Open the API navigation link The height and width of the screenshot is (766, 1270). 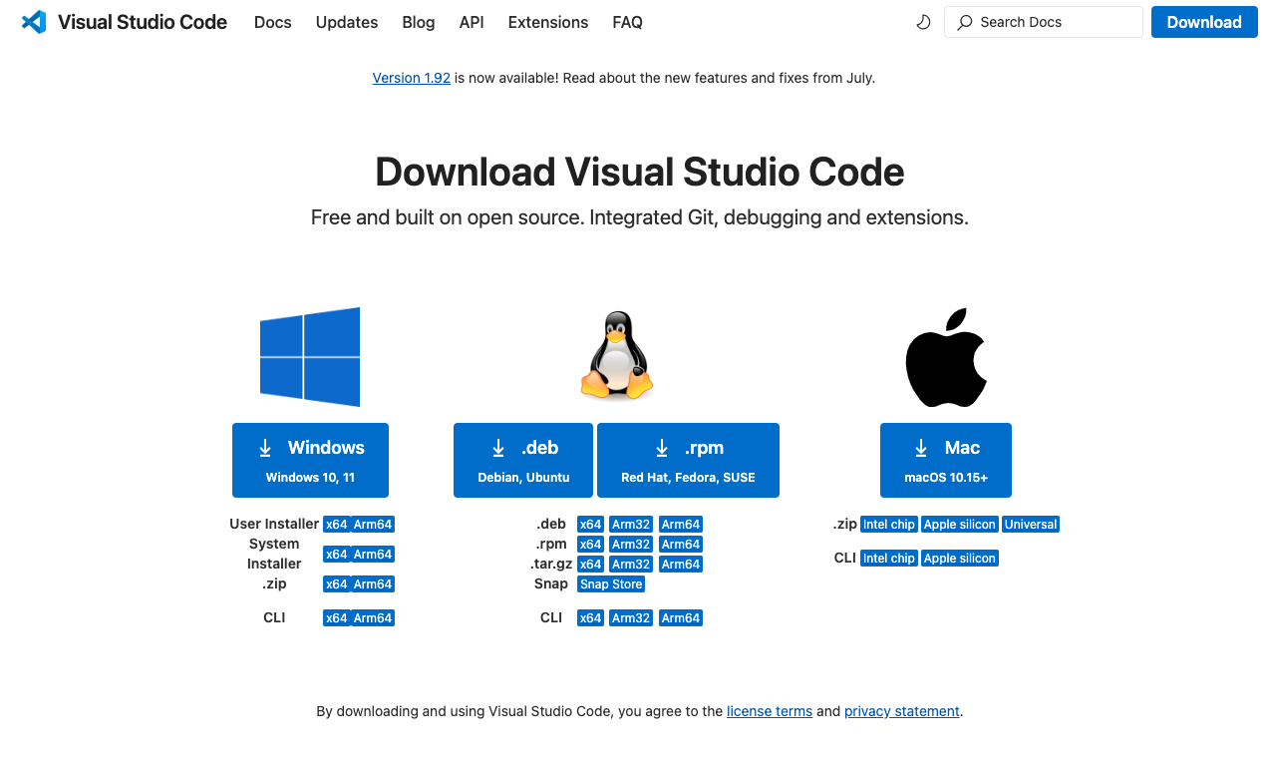(472, 22)
